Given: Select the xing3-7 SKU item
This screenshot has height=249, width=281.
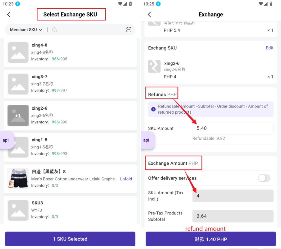Looking at the screenshot, I should (x=70, y=84).
